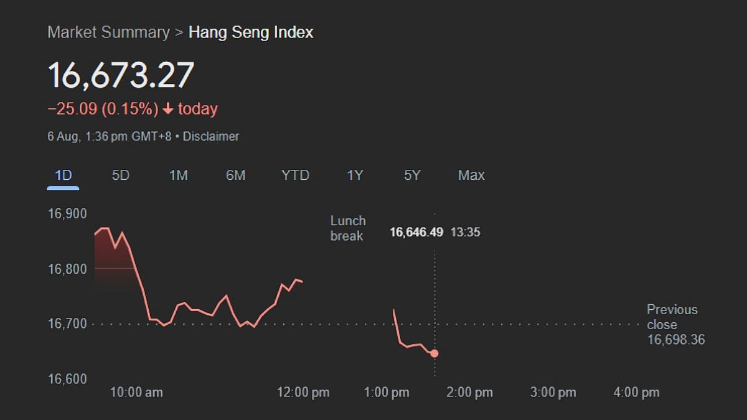
Task: Switch to the 1Y chart
Action: tap(355, 175)
